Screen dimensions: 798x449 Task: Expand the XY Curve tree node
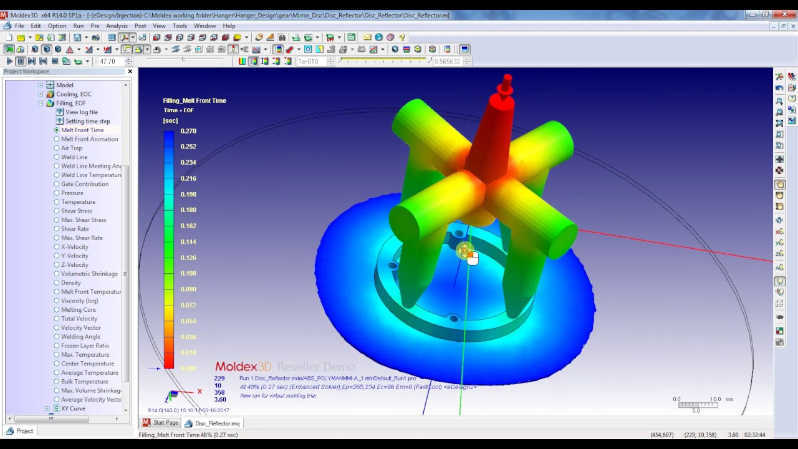pyautogui.click(x=47, y=408)
